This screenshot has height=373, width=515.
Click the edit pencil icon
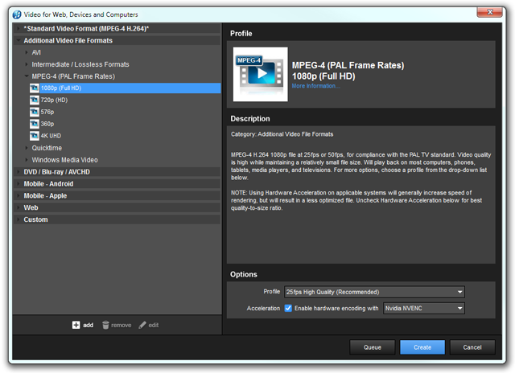point(142,325)
